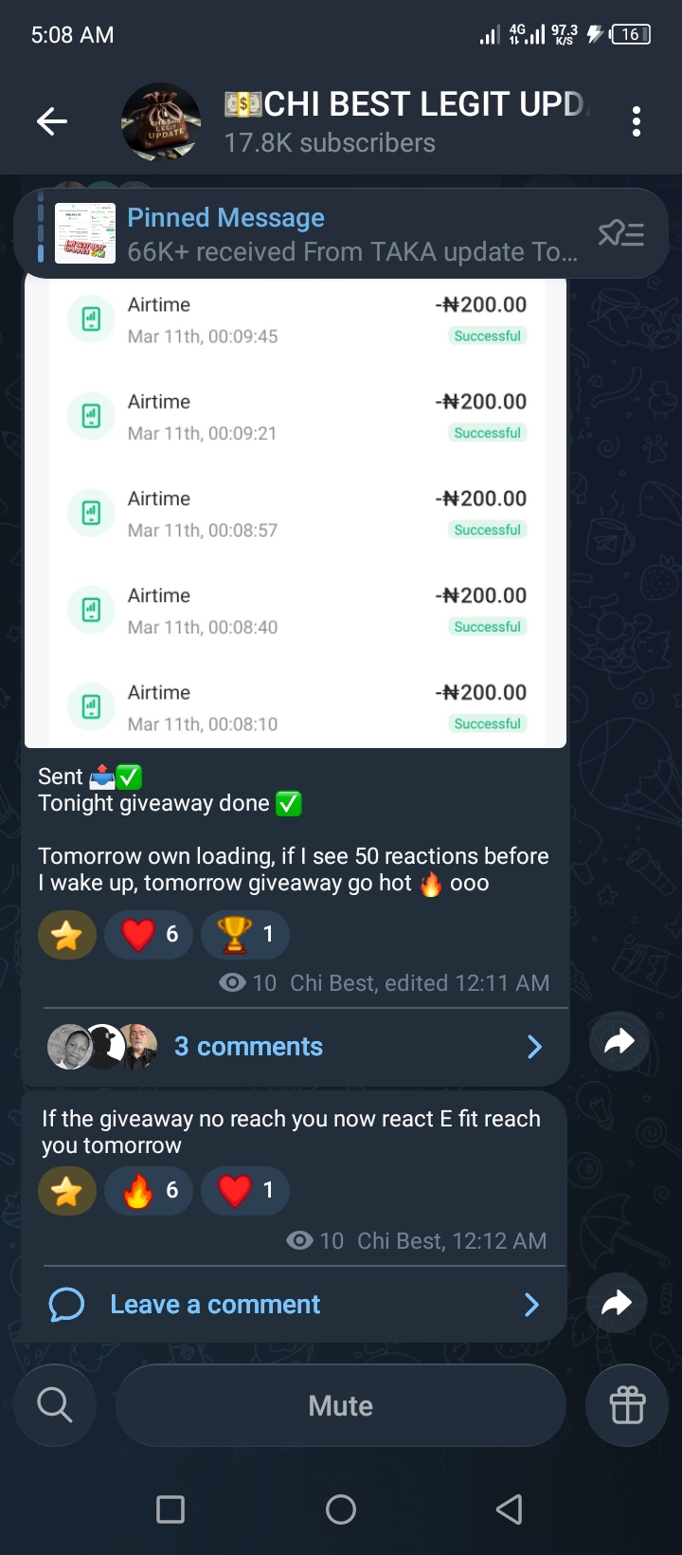Toggle trophy reaction on giveaway post
The width and height of the screenshot is (682, 1555).
coord(244,934)
